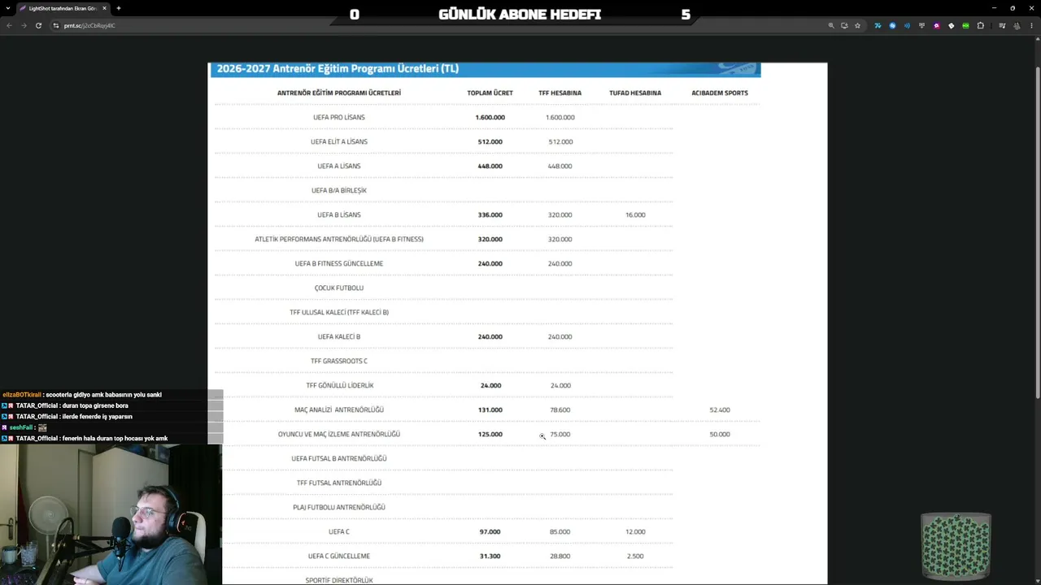Image resolution: width=1041 pixels, height=585 pixels.
Task: Click the 'MAÇ ANALİZİ ANTRENÖRLÜĞÜ' row label
Action: [339, 409]
